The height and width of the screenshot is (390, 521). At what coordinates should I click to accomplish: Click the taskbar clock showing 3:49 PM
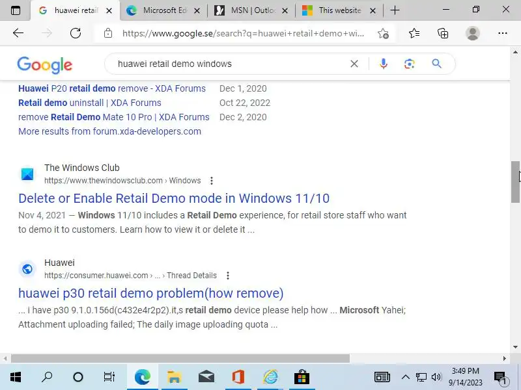[465, 377]
